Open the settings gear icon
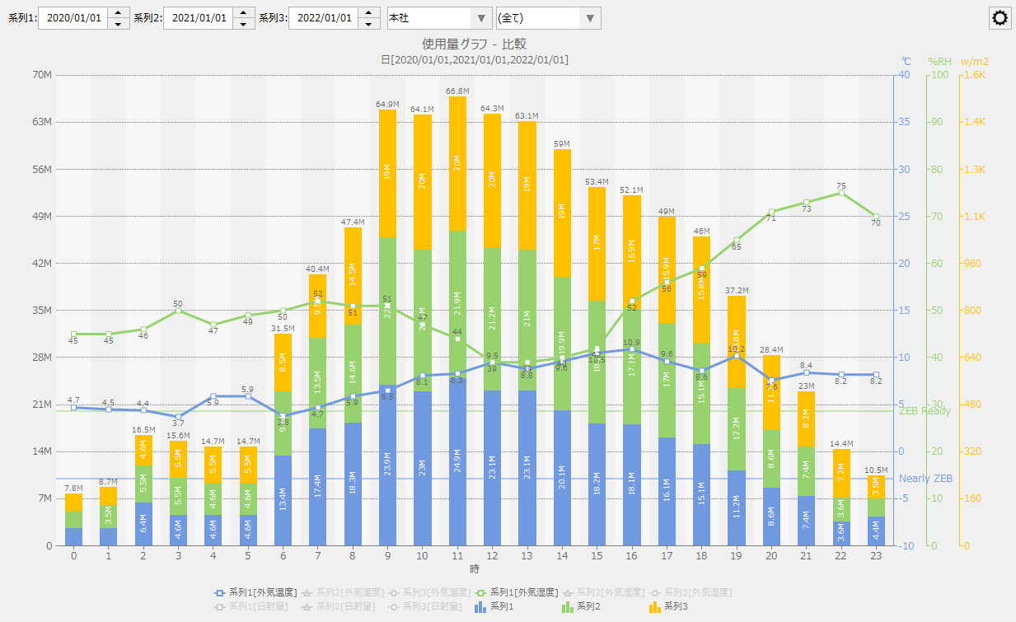Image resolution: width=1016 pixels, height=622 pixels. (x=1000, y=18)
